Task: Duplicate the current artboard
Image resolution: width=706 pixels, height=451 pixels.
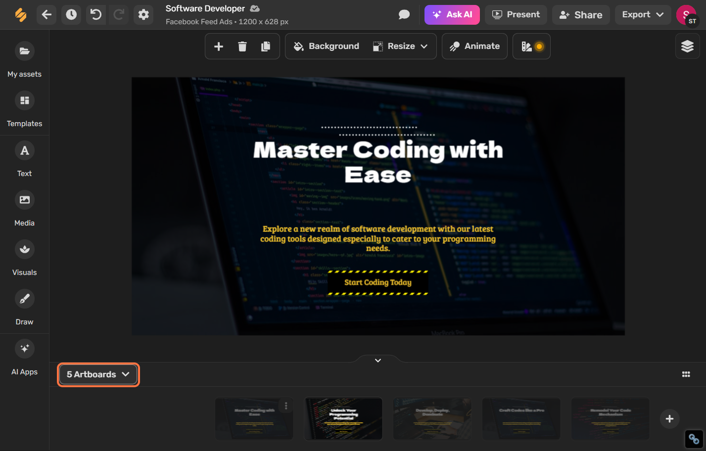Action: click(x=266, y=46)
